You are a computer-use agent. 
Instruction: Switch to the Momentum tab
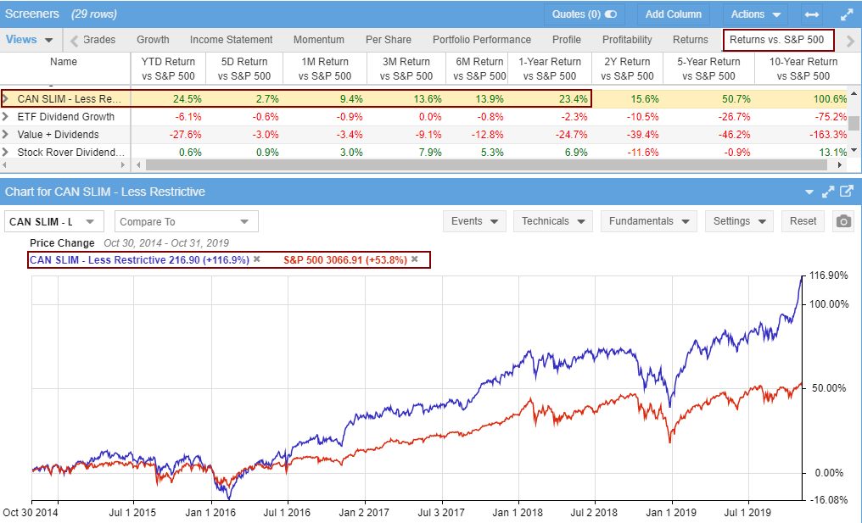pyautogui.click(x=318, y=39)
